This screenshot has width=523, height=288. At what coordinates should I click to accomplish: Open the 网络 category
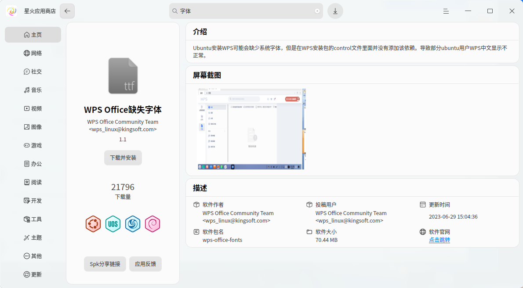pos(33,53)
